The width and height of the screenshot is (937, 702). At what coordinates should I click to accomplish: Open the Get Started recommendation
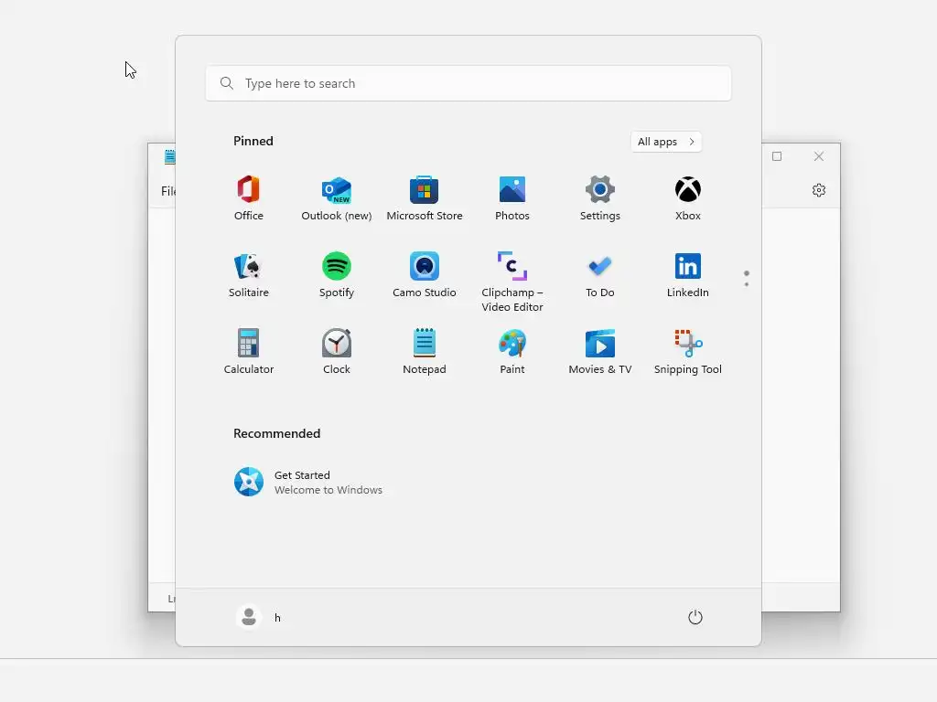click(307, 482)
